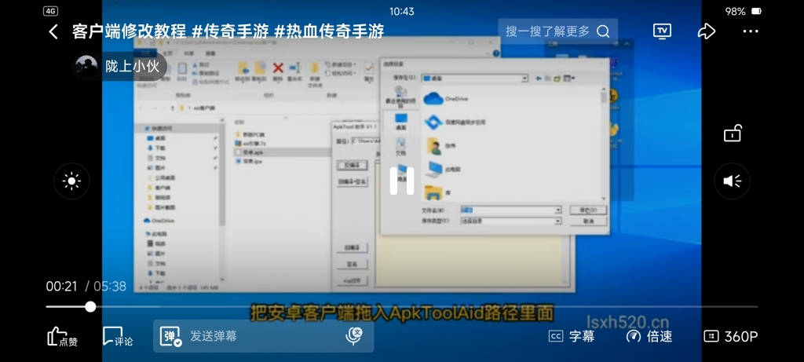Click 移动到 folder icon in Explorer ribbon
The image size is (804, 362).
pyautogui.click(x=243, y=68)
